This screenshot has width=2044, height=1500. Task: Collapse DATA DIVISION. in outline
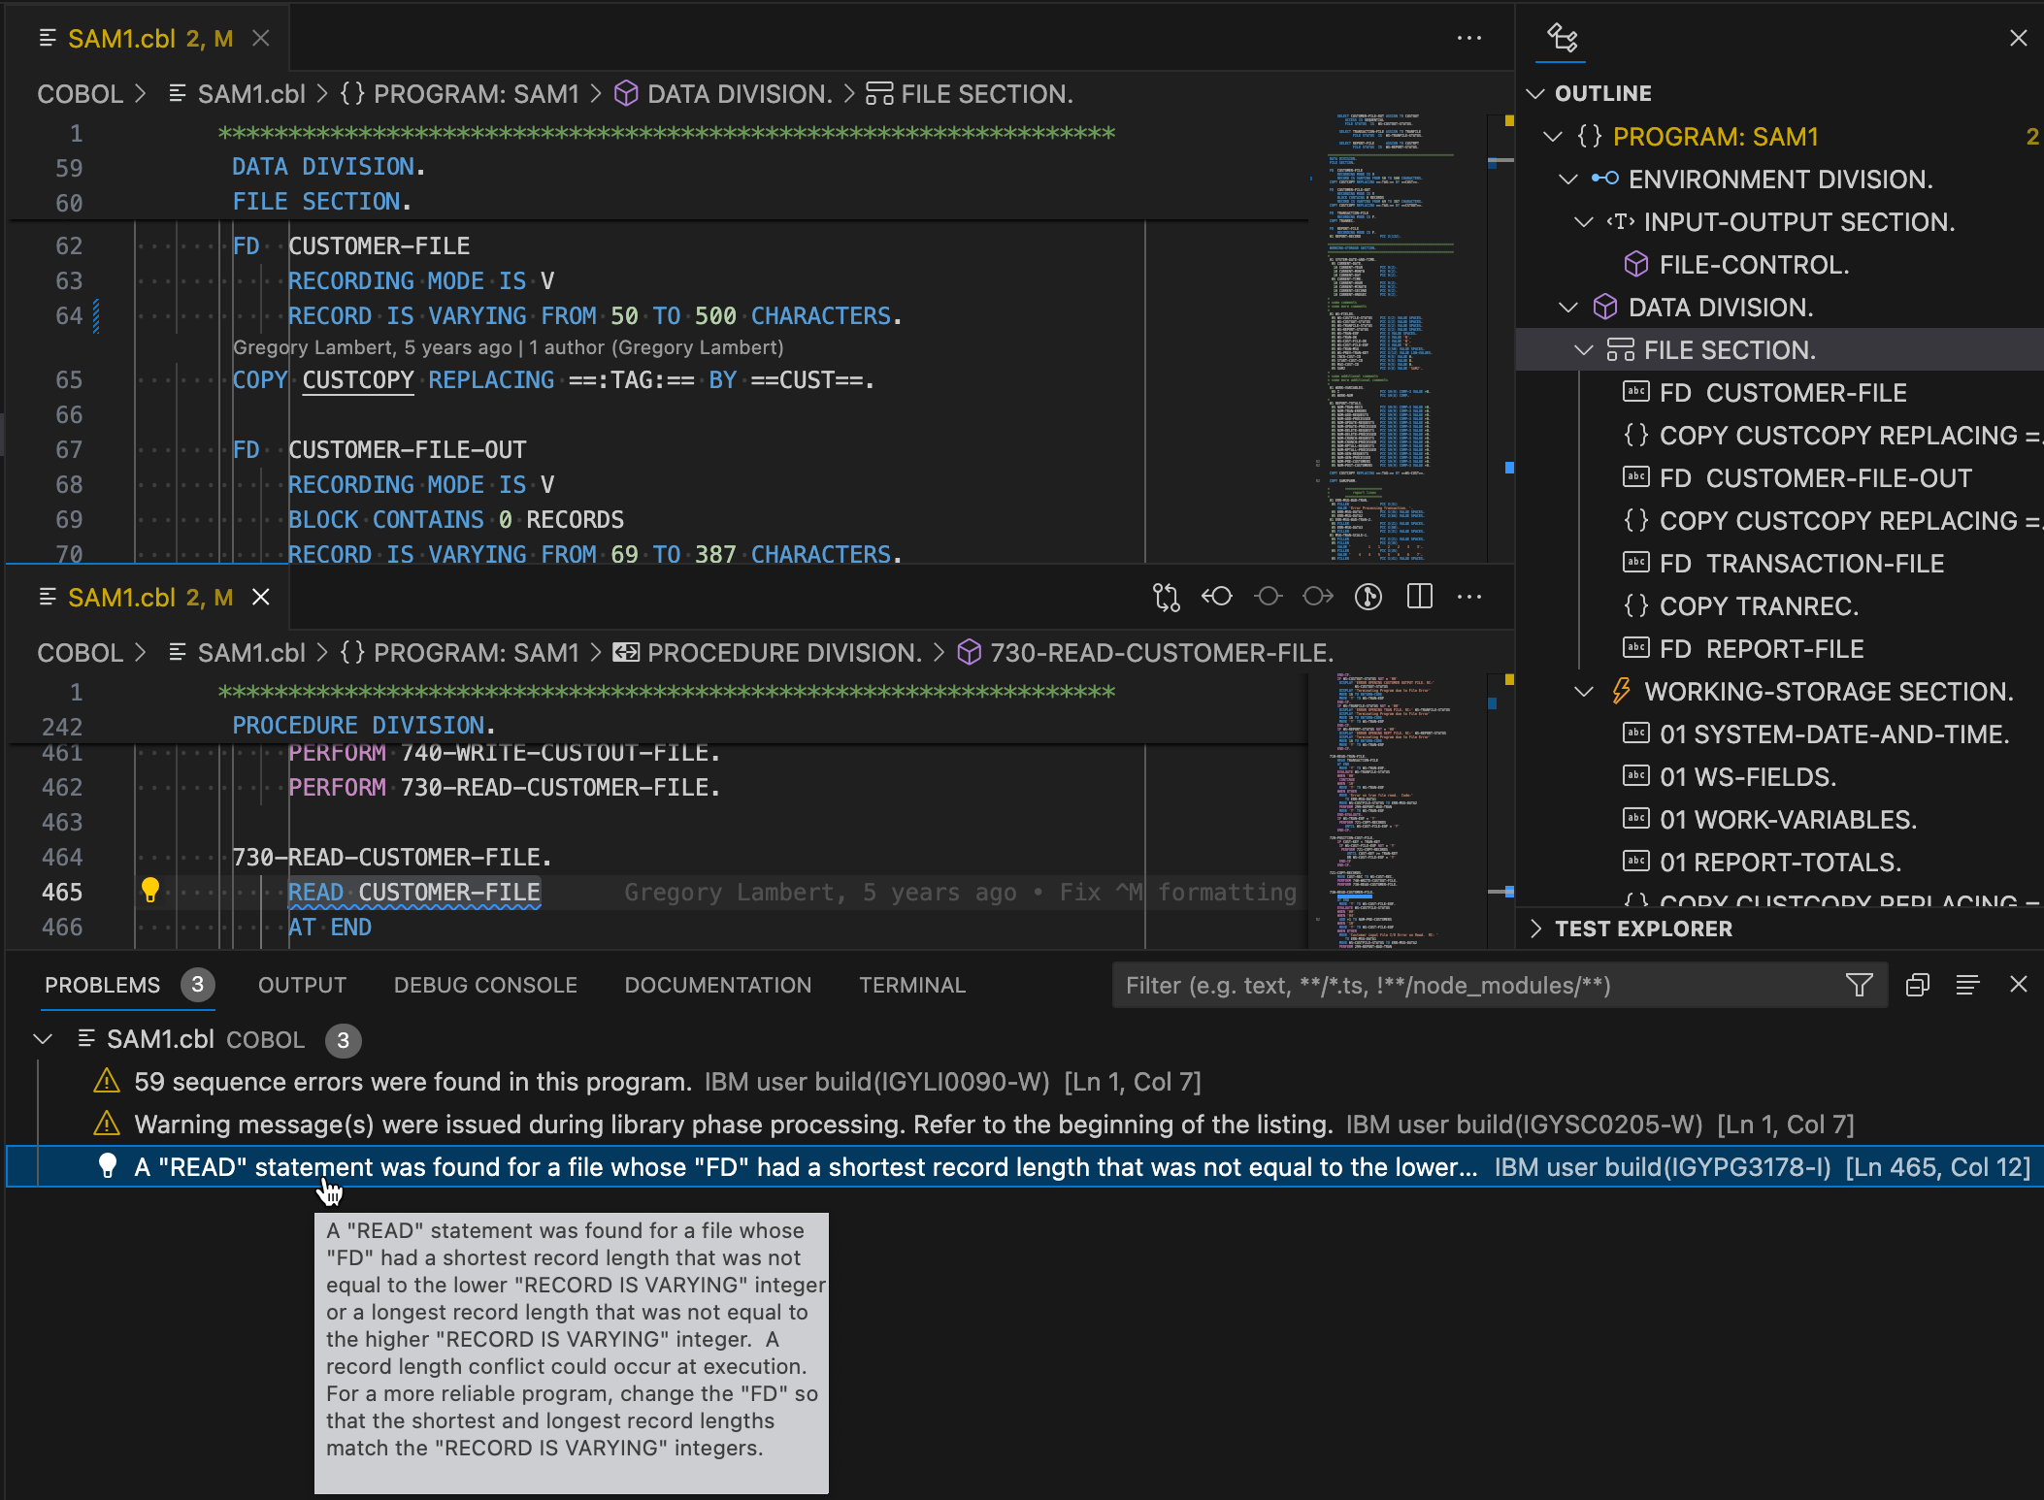click(x=1567, y=308)
